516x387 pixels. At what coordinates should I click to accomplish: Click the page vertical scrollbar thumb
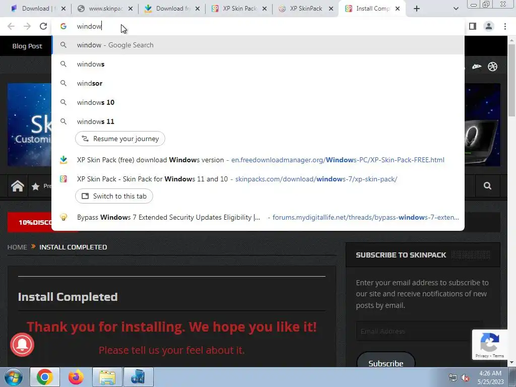click(512, 81)
